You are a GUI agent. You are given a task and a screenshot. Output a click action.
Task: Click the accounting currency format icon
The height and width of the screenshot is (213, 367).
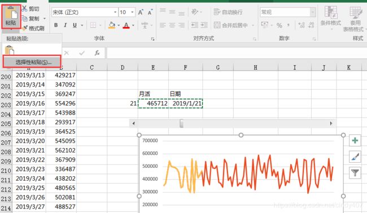tap(265, 25)
